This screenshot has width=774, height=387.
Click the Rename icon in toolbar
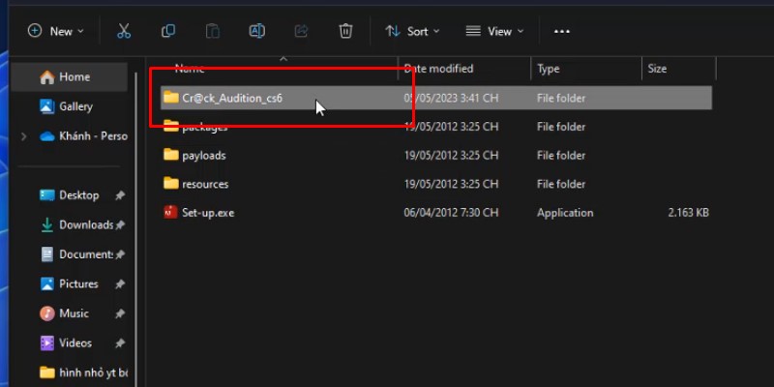[257, 31]
